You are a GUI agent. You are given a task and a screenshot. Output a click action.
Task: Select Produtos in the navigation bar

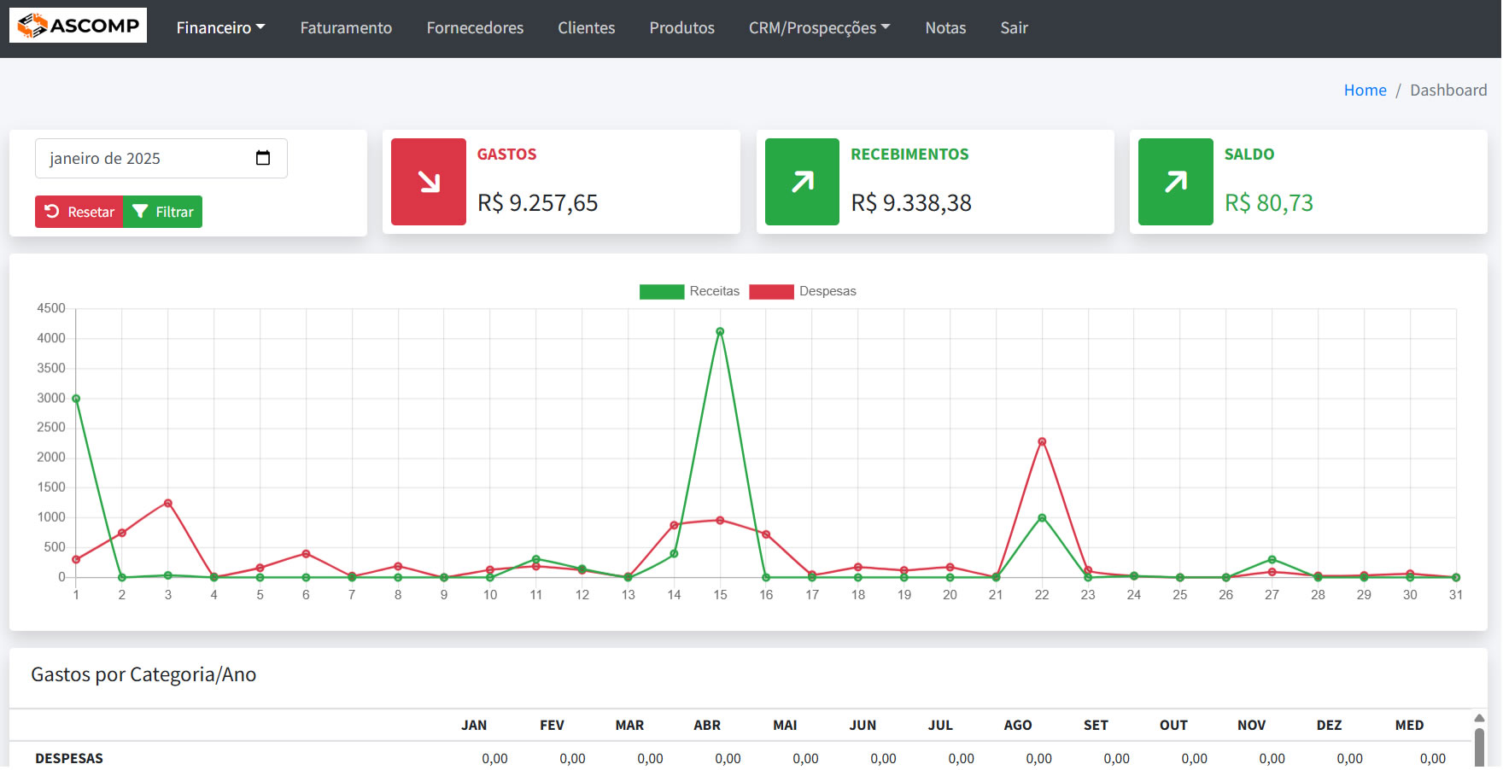[681, 27]
